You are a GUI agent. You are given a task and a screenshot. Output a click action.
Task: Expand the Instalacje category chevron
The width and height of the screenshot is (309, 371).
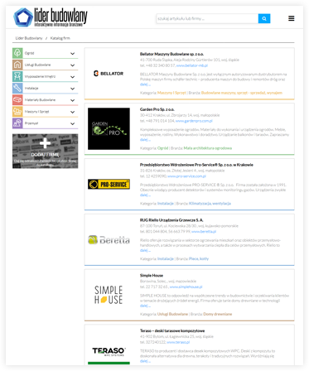(x=72, y=89)
